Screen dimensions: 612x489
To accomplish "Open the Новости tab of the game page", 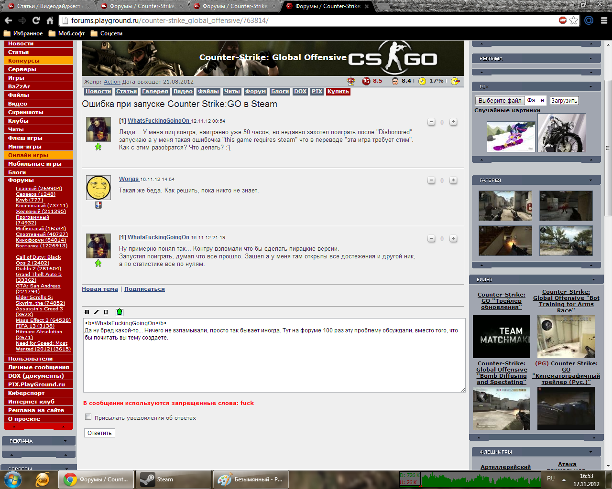I will (x=98, y=91).
